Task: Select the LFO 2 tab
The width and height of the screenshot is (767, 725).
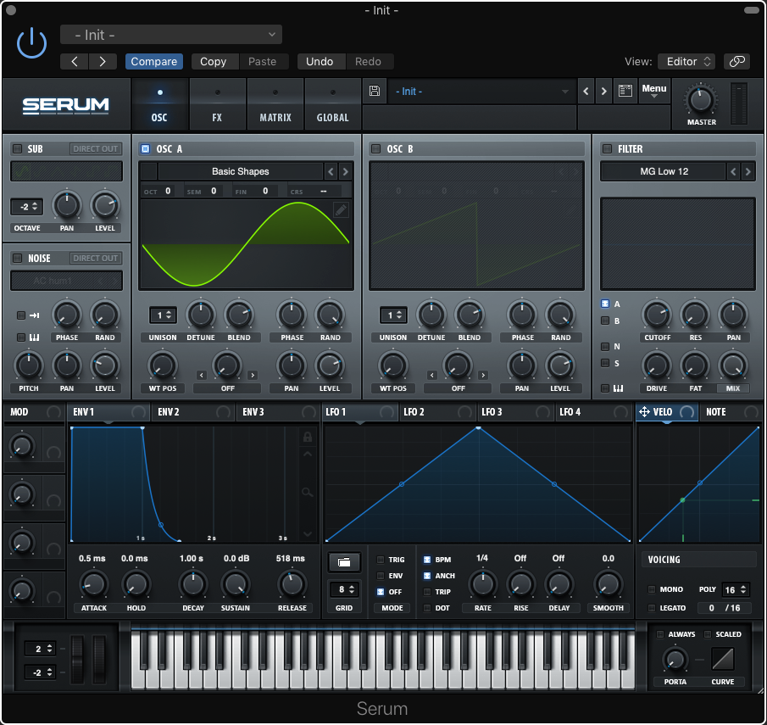Action: click(437, 412)
